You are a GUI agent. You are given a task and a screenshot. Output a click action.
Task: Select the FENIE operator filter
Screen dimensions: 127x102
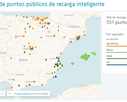[x=109, y=56]
